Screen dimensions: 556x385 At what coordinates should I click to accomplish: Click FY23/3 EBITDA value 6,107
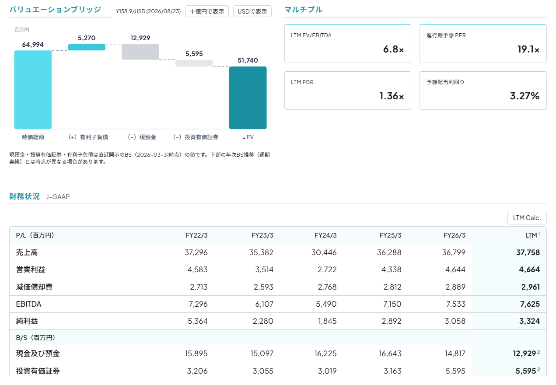pos(264,304)
